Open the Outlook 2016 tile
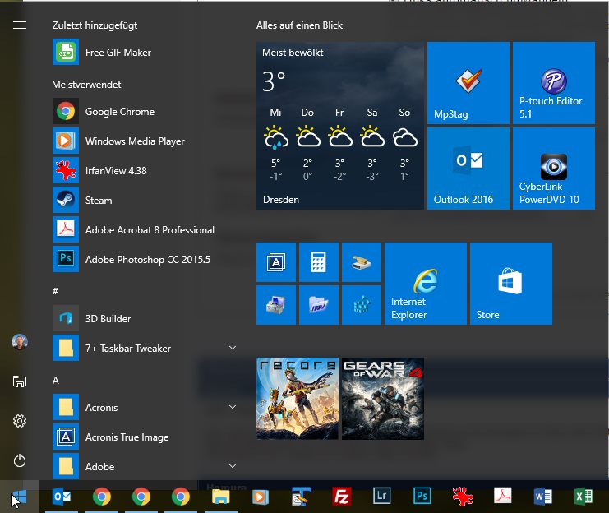The height and width of the screenshot is (513, 609). (468, 169)
